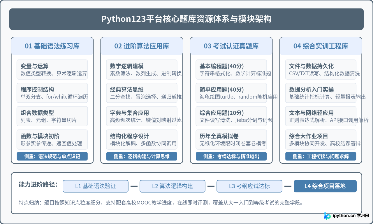Click the 文件与数据持久化 card
This screenshot has height=224, width=373.
point(321,69)
